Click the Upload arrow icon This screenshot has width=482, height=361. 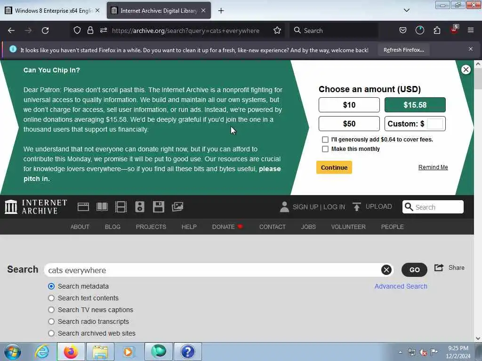pyautogui.click(x=357, y=207)
